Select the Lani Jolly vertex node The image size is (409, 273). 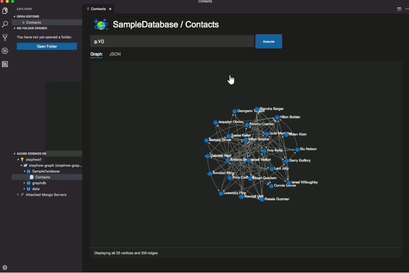[x=272, y=169]
